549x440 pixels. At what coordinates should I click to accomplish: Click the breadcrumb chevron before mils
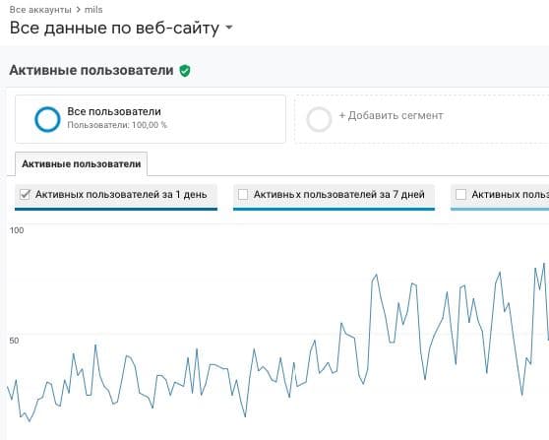(x=78, y=10)
